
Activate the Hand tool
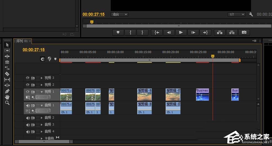7,97
